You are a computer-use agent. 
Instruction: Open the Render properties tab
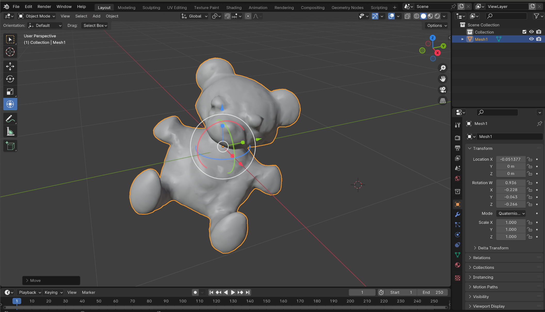[x=458, y=138]
